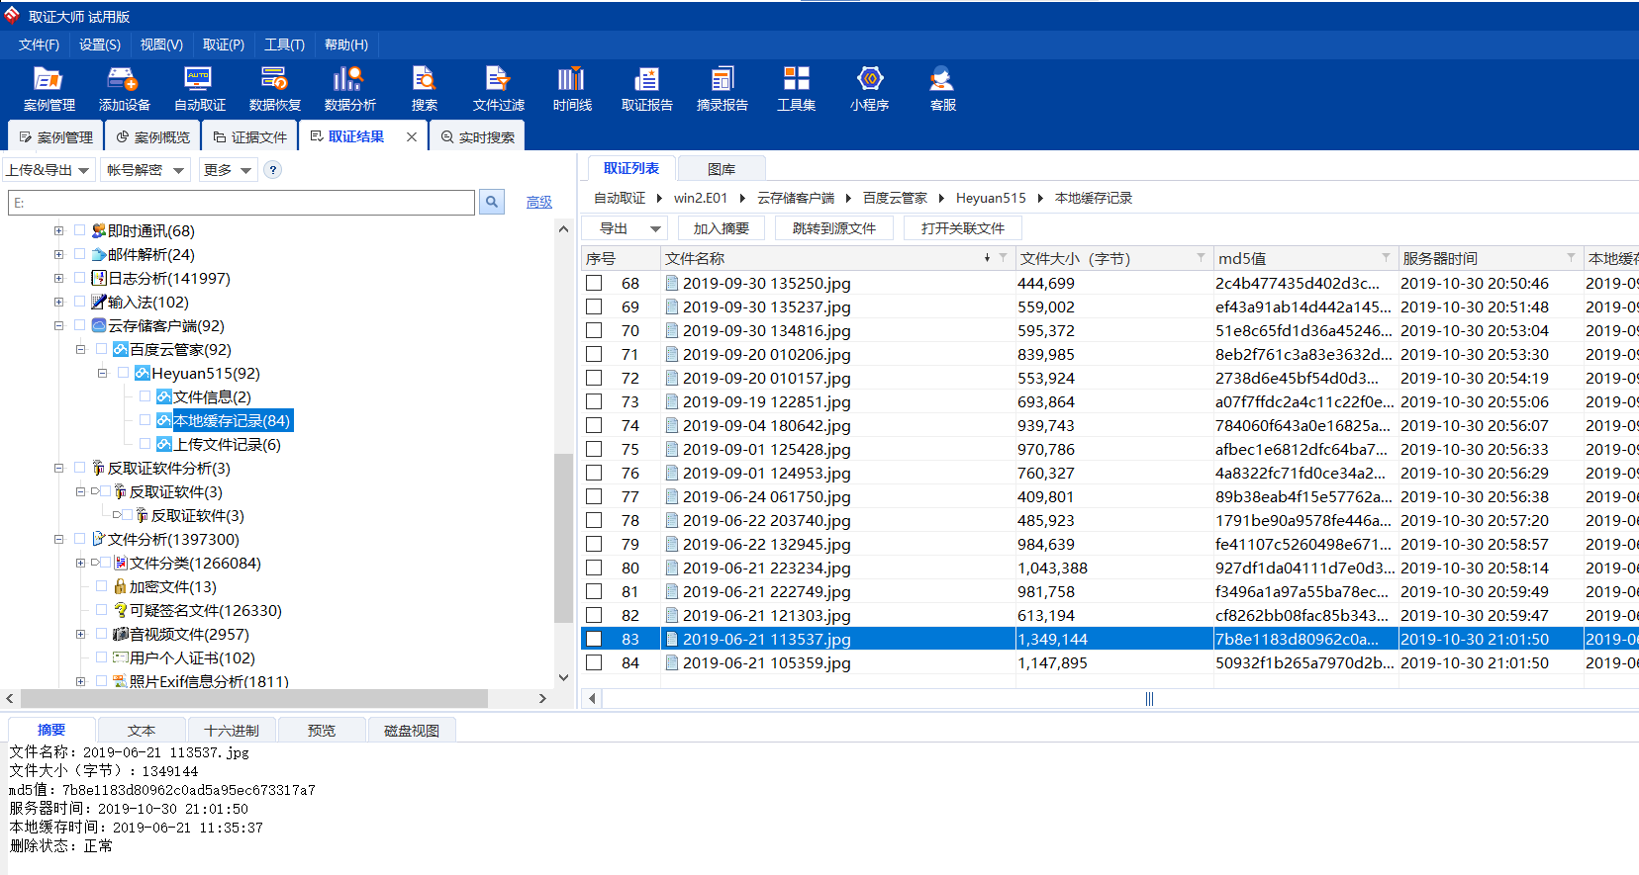Click the 高级 advanced search link
This screenshot has width=1639, height=875.
[539, 202]
